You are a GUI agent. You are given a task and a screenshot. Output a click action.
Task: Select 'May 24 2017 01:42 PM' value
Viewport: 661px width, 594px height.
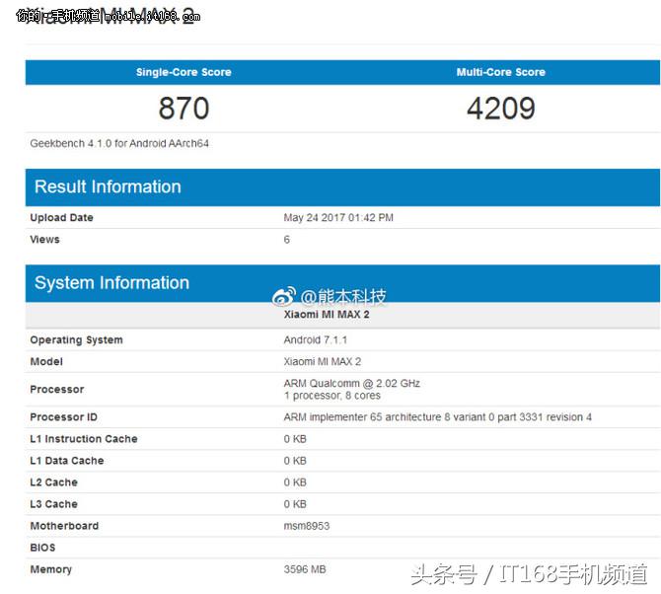338,217
